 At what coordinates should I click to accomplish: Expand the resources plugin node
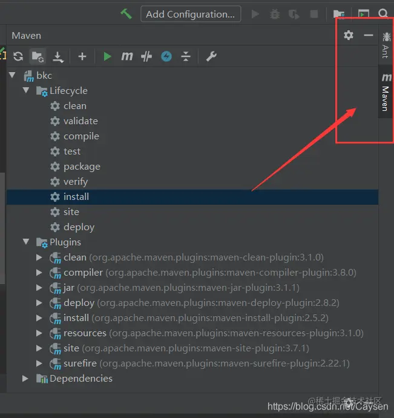39,333
